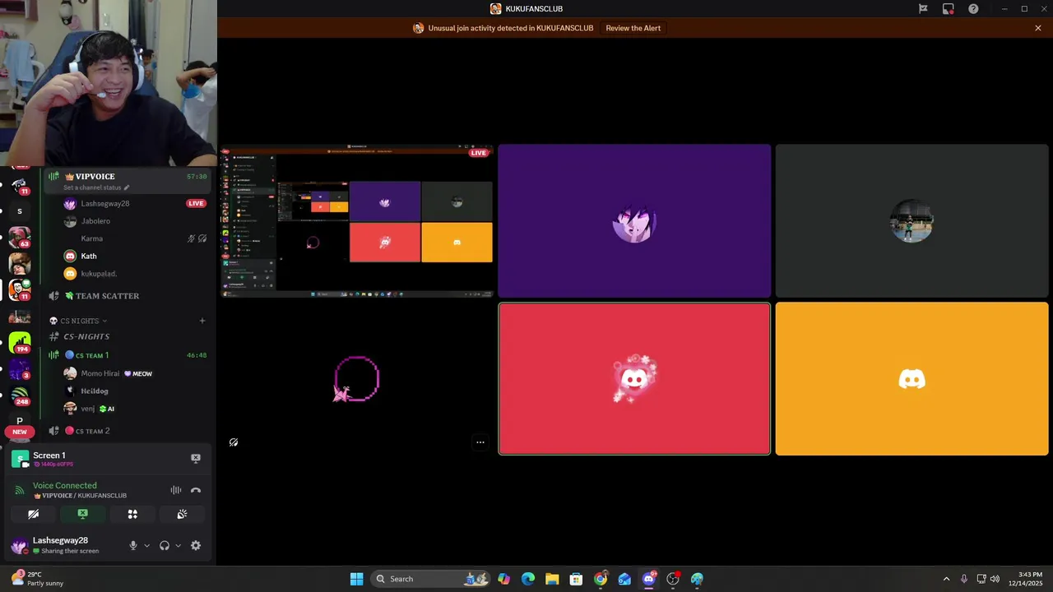Focus the purple participant video tile
The height and width of the screenshot is (592, 1053).
tap(634, 221)
